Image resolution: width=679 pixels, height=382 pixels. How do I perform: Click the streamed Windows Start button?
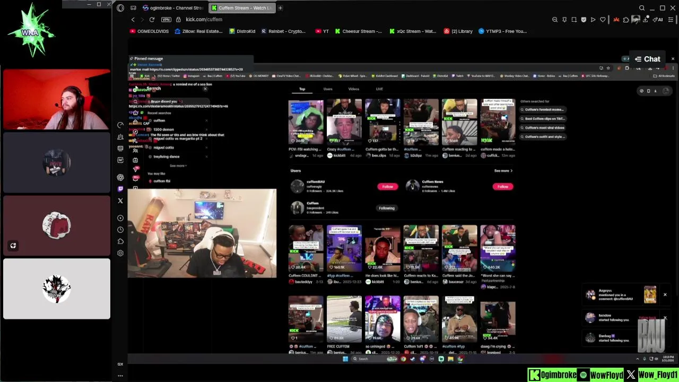(x=345, y=359)
